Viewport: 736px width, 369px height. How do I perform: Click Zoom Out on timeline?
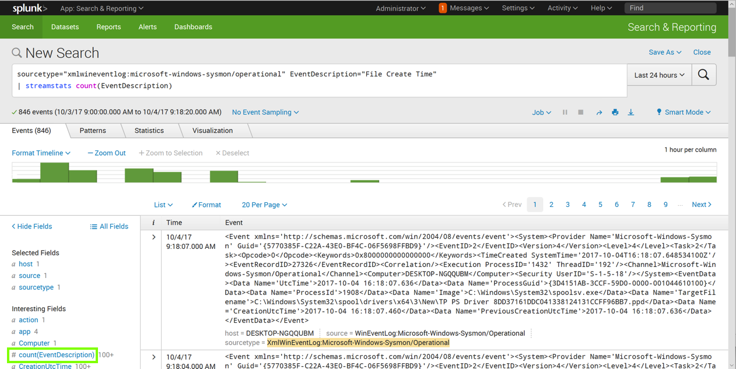[x=107, y=153]
